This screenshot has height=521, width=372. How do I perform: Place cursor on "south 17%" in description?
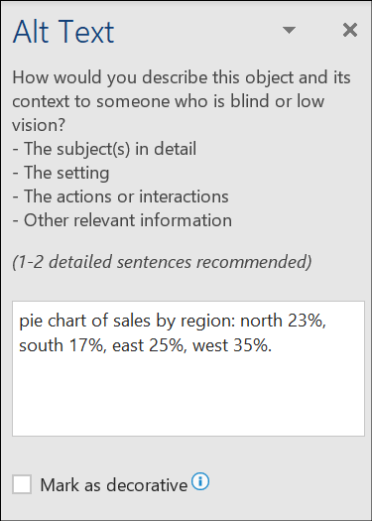pos(61,345)
